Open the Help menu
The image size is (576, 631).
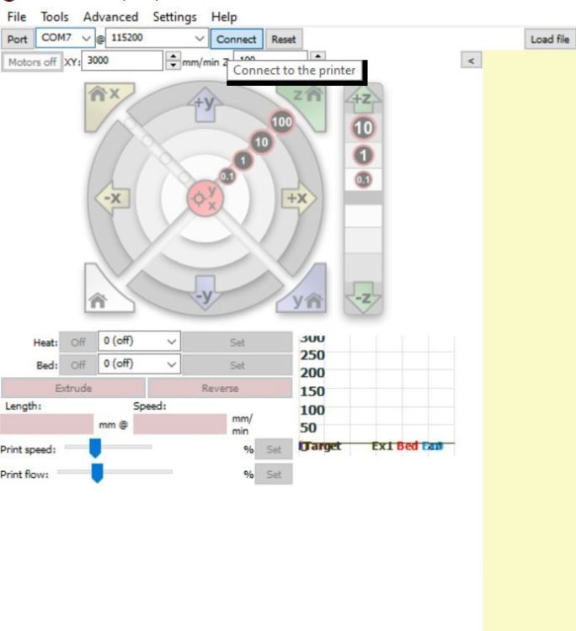(x=224, y=17)
